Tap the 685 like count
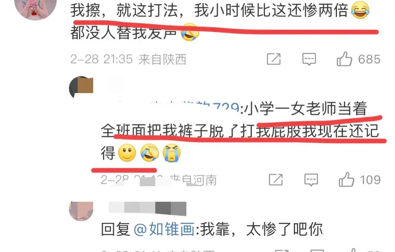The image size is (395, 252). 369,59
